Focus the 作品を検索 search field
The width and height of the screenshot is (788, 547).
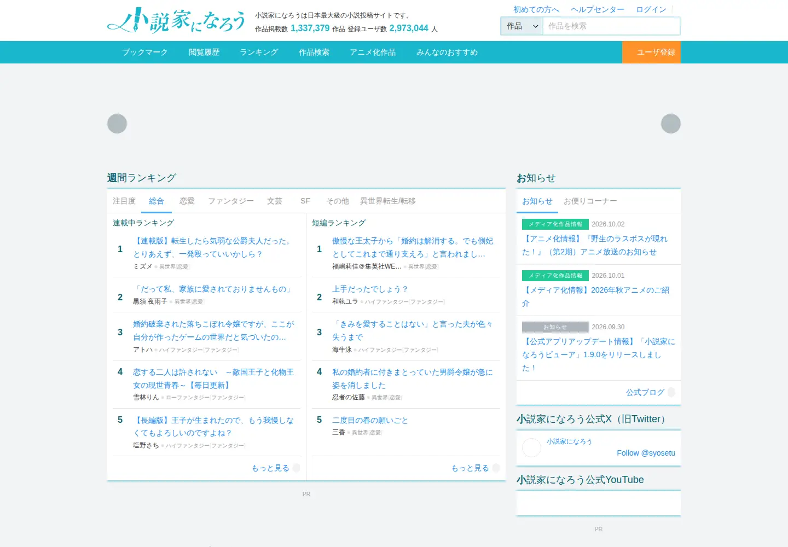click(611, 26)
